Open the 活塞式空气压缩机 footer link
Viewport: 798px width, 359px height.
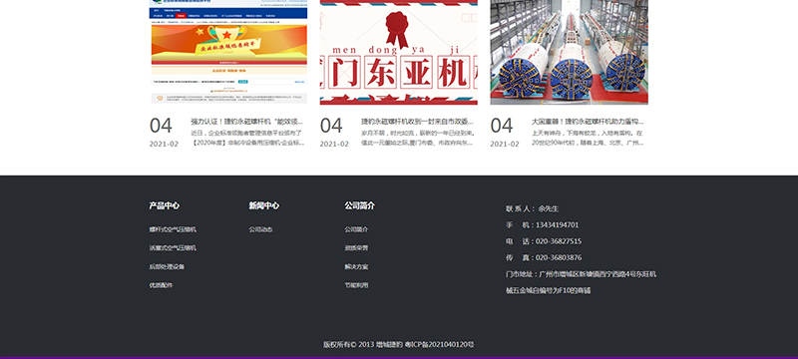coord(173,248)
